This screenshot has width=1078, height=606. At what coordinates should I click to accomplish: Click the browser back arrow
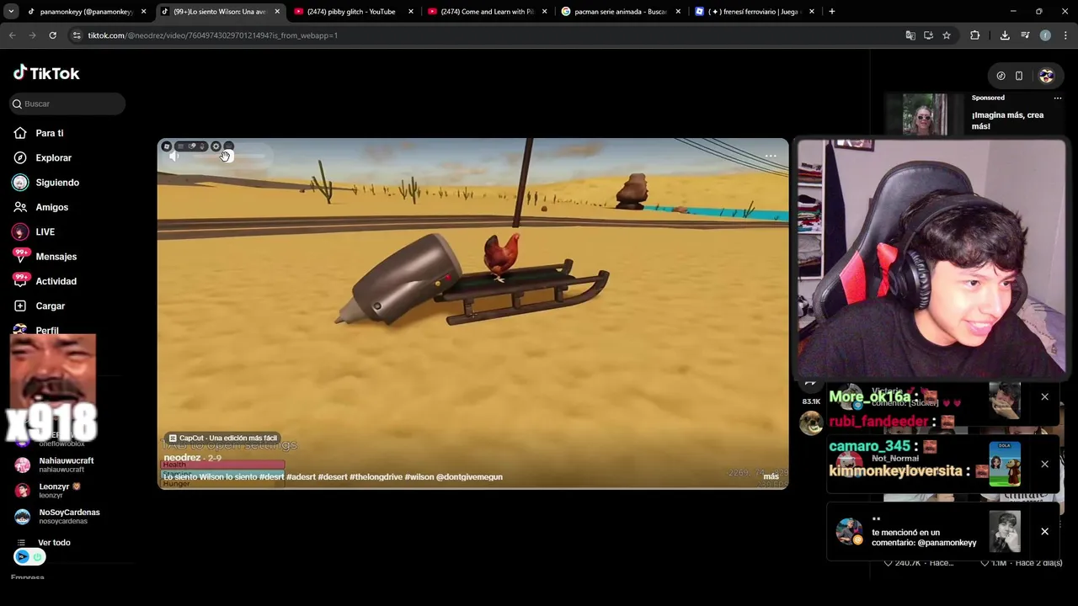pyautogui.click(x=13, y=35)
